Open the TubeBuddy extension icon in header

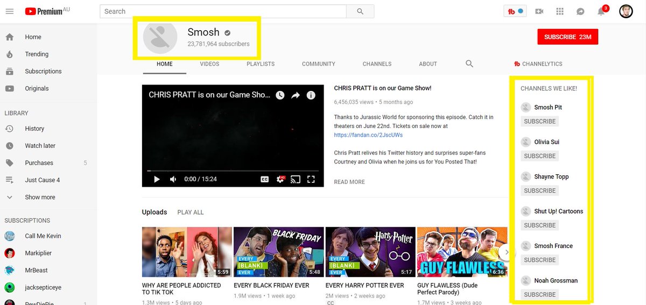(515, 11)
